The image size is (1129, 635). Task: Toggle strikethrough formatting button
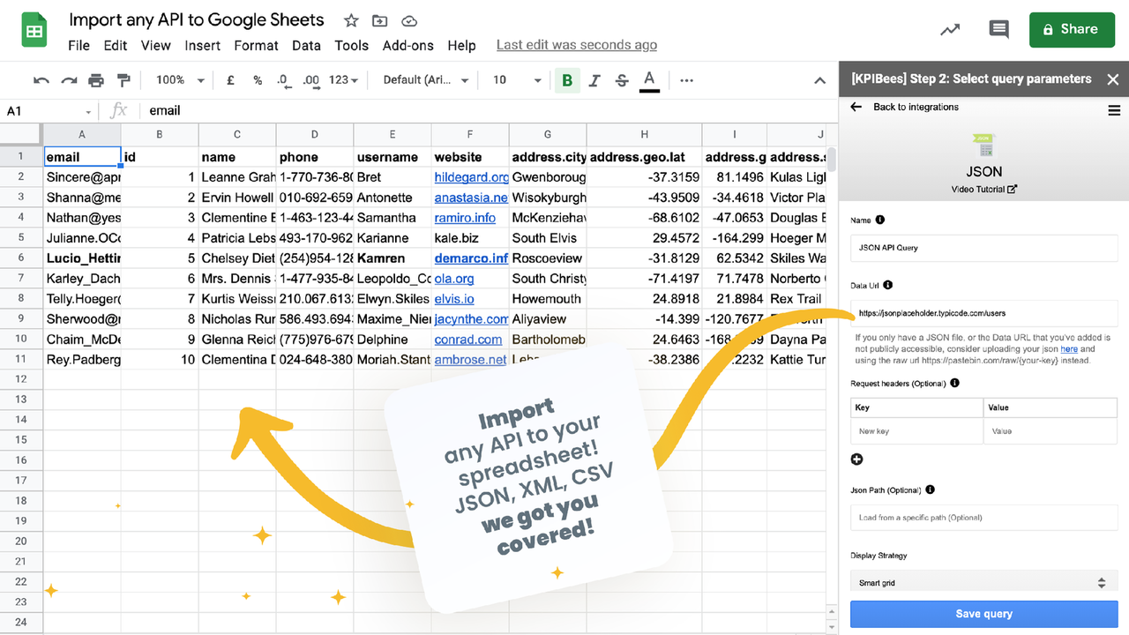(622, 80)
